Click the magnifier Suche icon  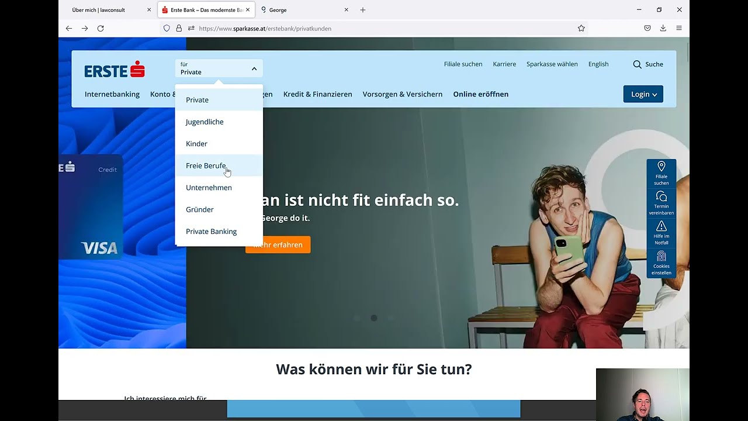(637, 64)
